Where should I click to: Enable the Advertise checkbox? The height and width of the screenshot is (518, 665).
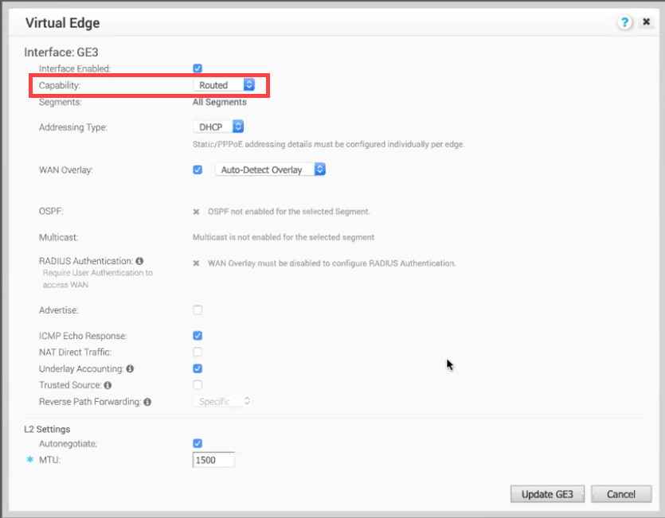pyautogui.click(x=198, y=310)
